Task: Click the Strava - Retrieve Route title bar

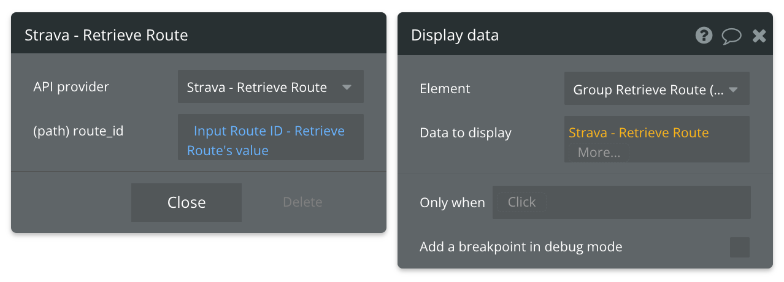Action: (x=106, y=36)
